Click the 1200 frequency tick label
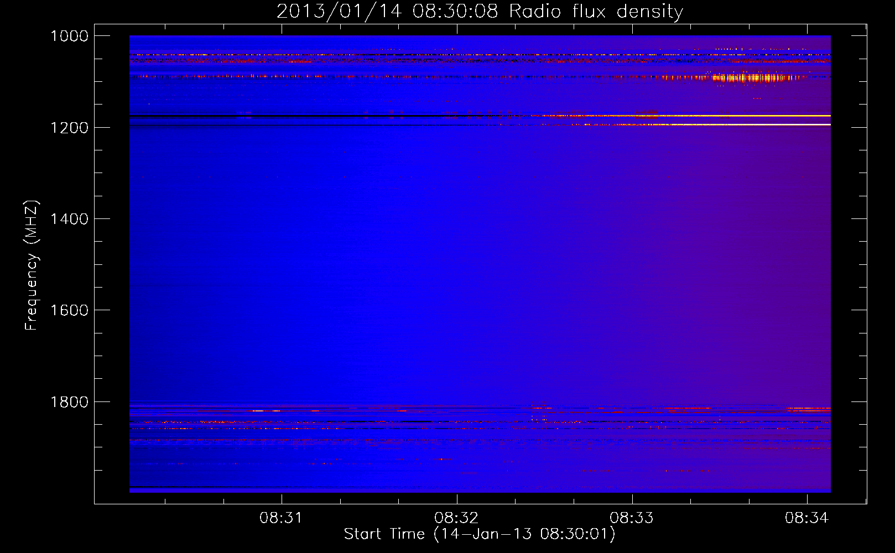 click(70, 128)
